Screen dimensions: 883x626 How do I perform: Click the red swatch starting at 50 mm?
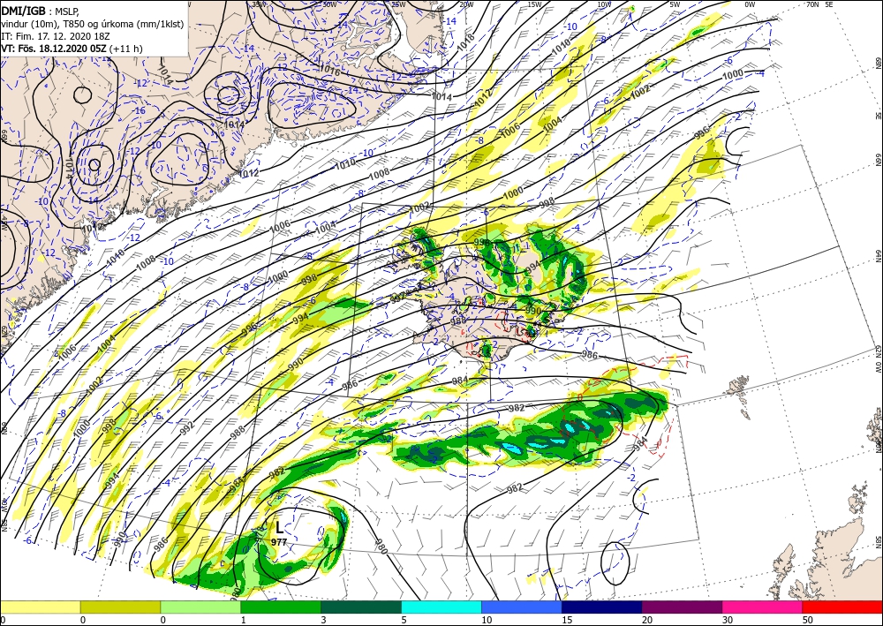tap(842, 607)
